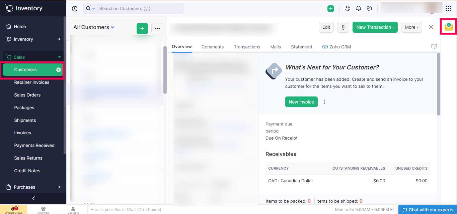
Task: Open the All Customers filter dropdown
Action: (x=94, y=27)
